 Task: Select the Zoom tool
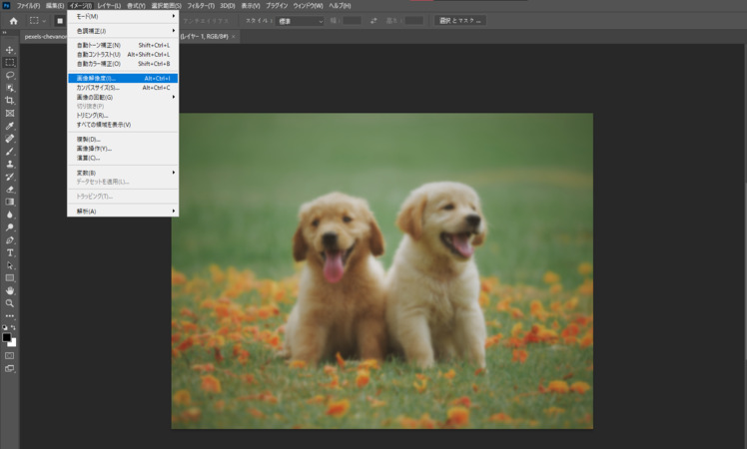tap(10, 302)
